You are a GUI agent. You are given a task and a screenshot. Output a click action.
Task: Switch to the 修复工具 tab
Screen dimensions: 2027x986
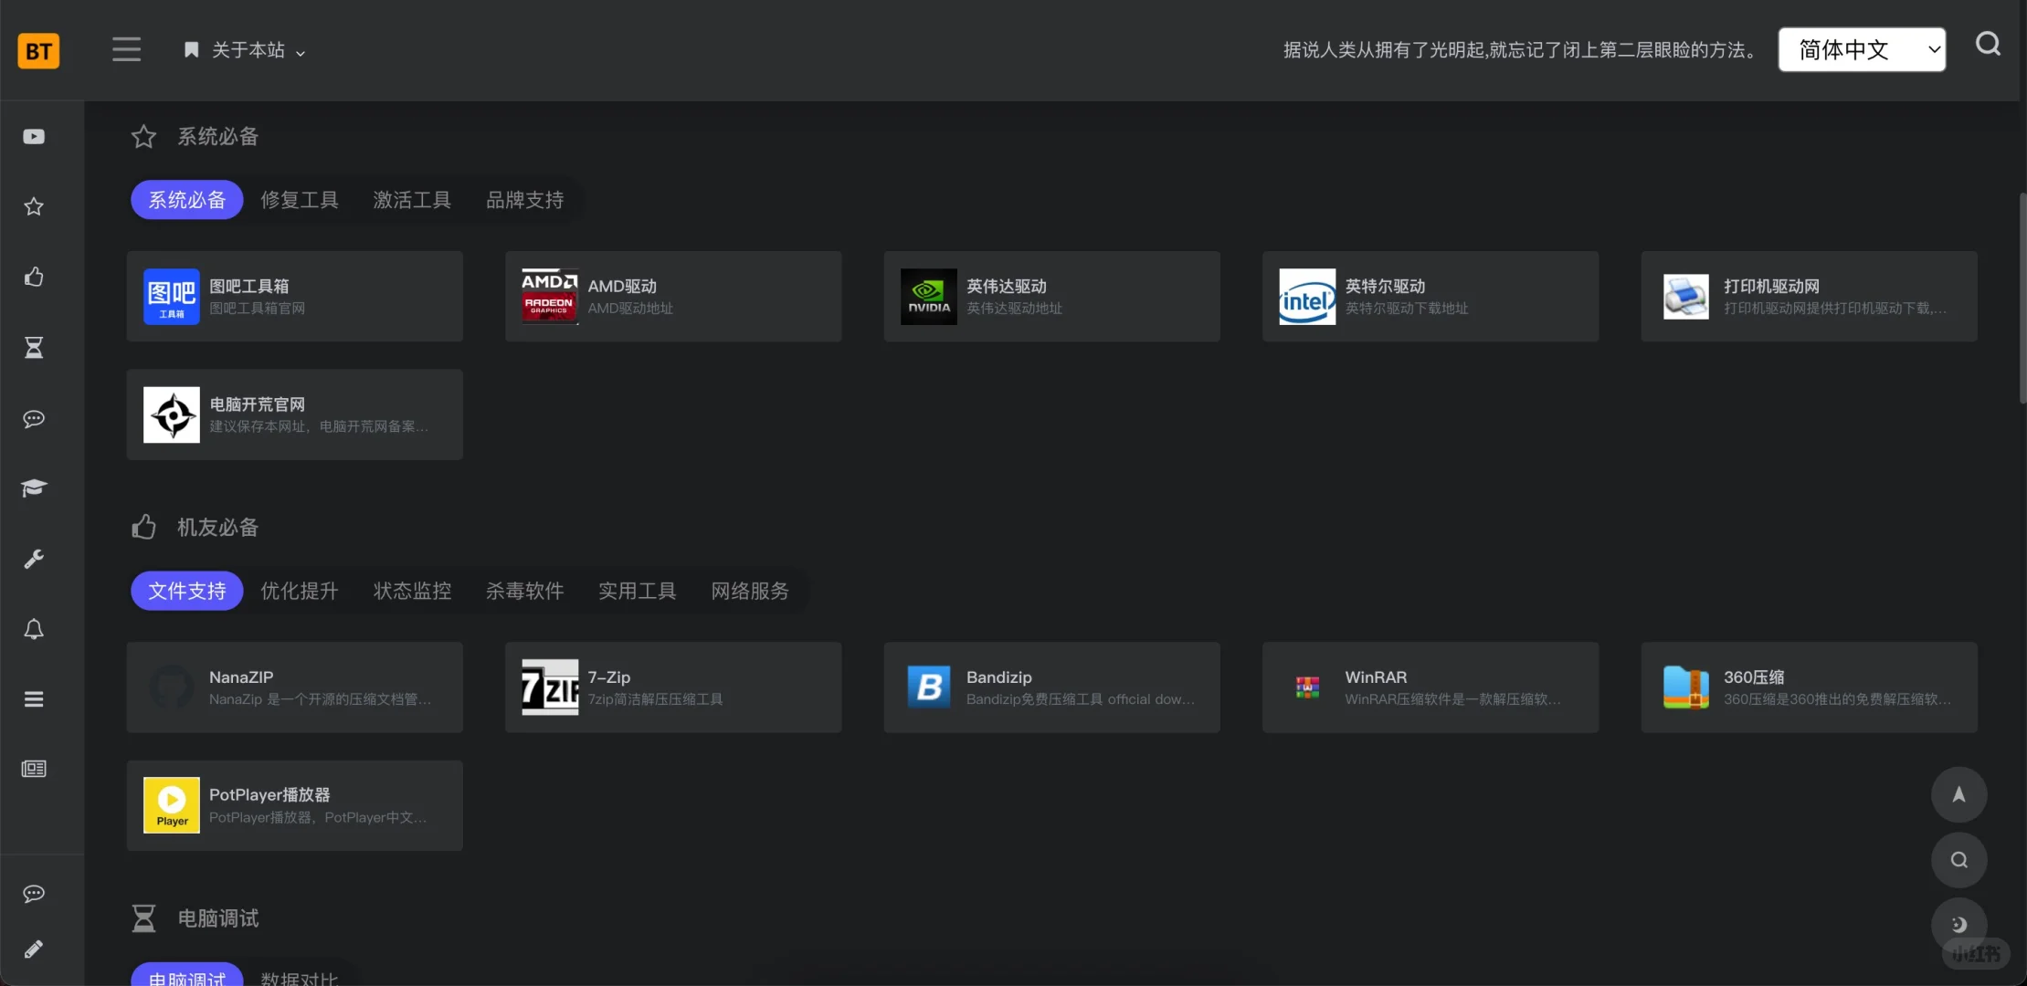[299, 200]
